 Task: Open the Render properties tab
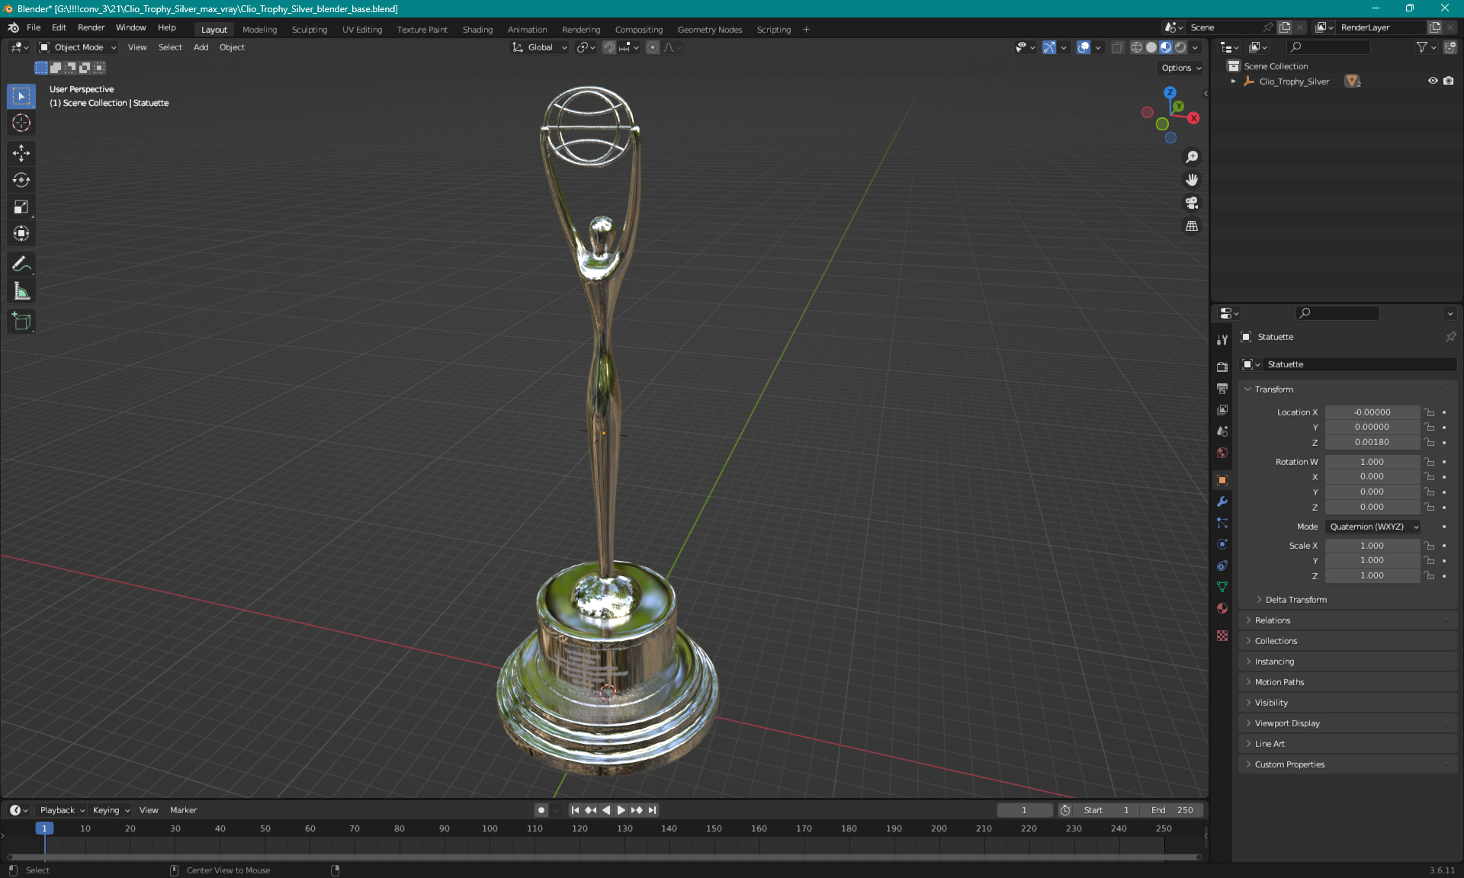point(1222,367)
